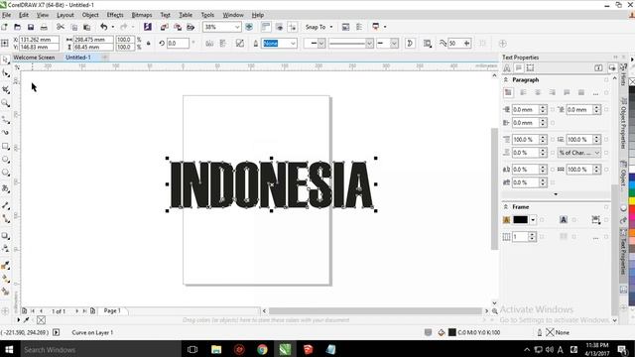
Task: Open the Object Properties docker tab
Action: pyautogui.click(x=624, y=123)
